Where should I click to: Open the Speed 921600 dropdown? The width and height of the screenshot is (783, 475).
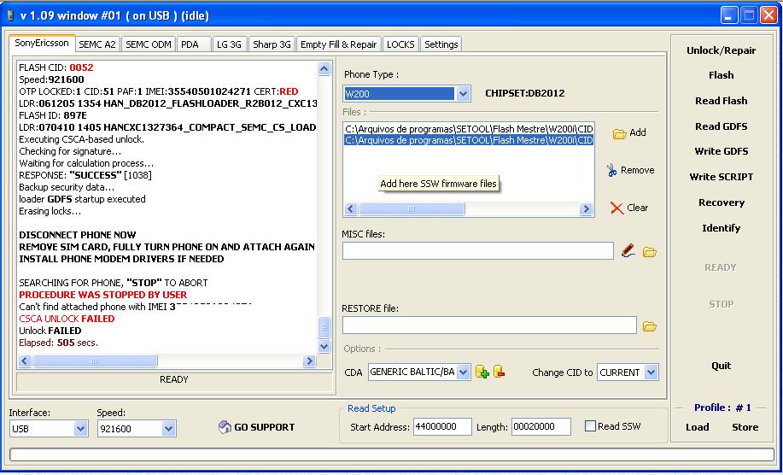point(168,429)
